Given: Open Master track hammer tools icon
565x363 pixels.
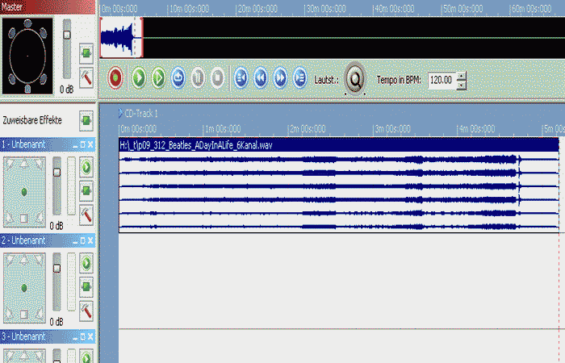Looking at the screenshot, I should [x=86, y=78].
